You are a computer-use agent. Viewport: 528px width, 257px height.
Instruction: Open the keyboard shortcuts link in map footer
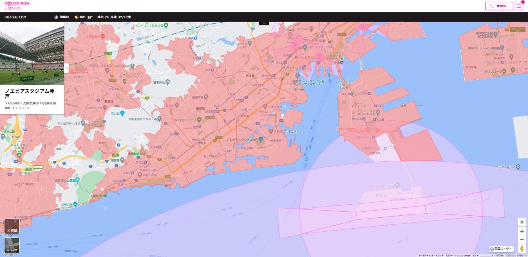tap(430, 256)
